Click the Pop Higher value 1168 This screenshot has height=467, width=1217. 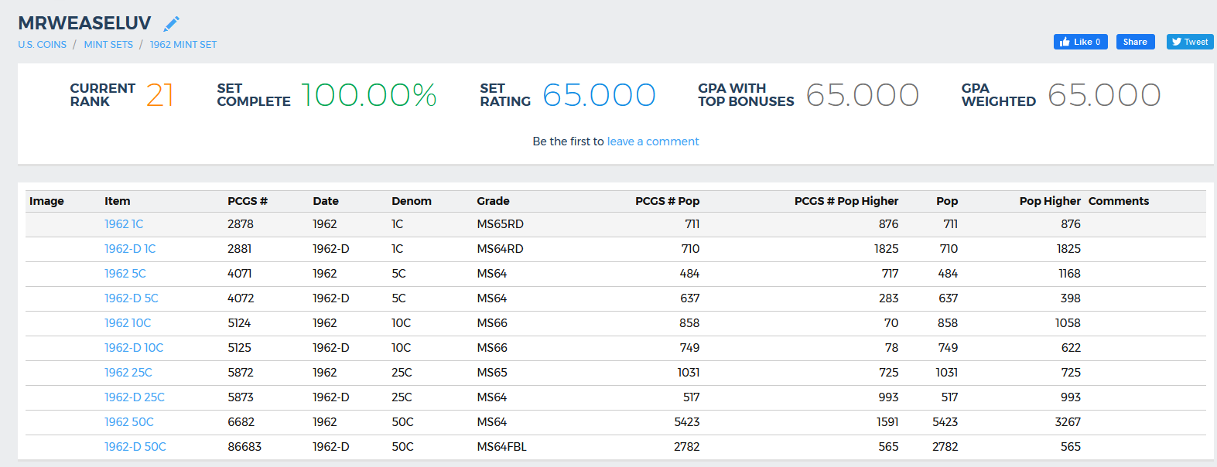[x=1069, y=274]
